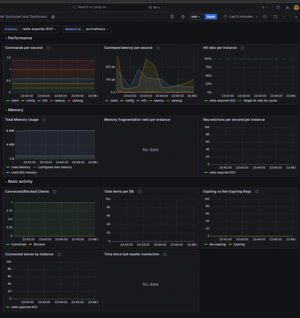Click redis-exporter:9121 swatch in Connected slaves legend
300x318 pixels.
click(8, 307)
